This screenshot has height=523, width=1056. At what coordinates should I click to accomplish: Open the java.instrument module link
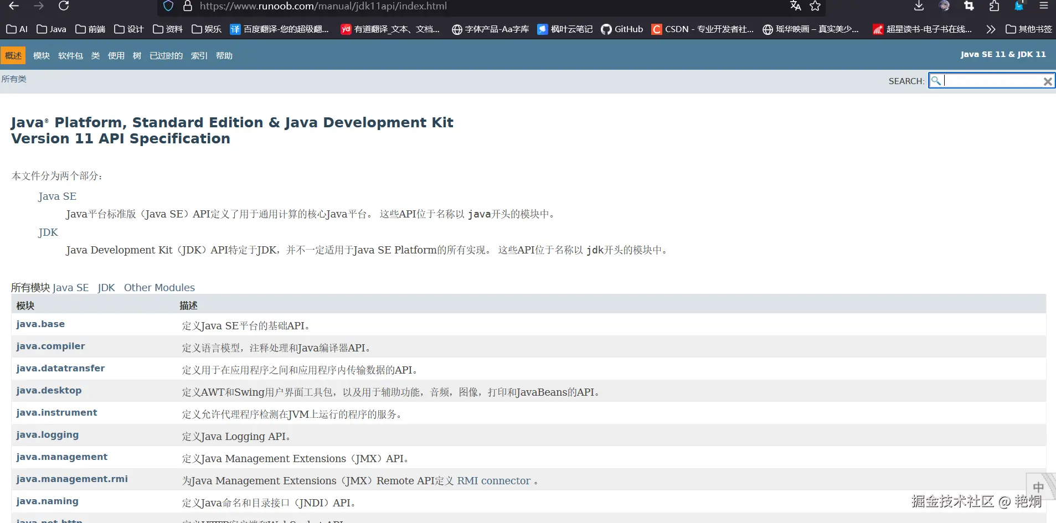point(56,413)
